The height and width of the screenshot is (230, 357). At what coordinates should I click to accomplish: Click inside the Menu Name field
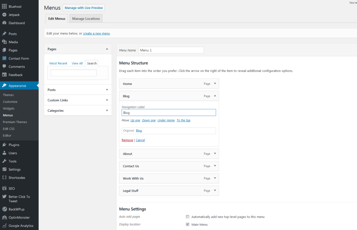coord(171,50)
